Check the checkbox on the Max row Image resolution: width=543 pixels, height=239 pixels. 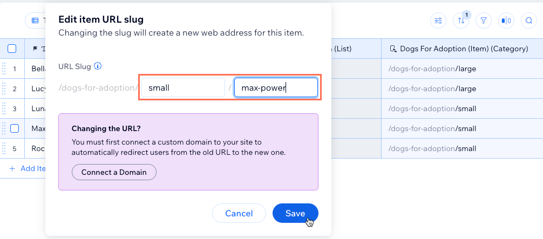(15, 128)
